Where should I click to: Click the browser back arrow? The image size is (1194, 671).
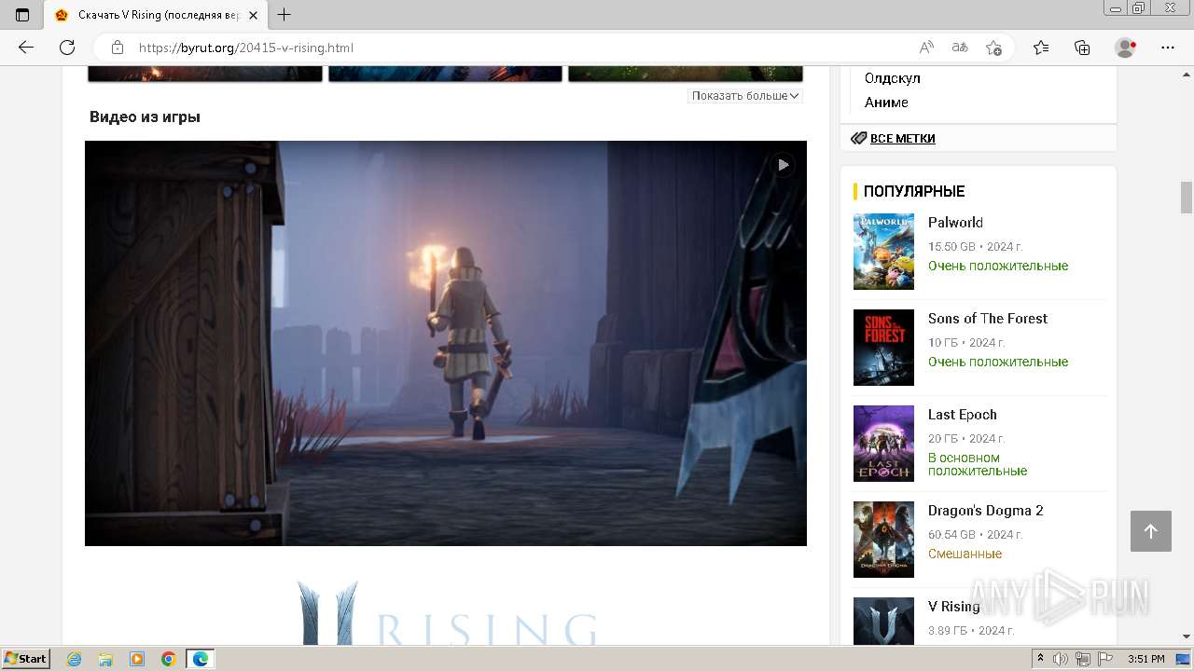[26, 48]
